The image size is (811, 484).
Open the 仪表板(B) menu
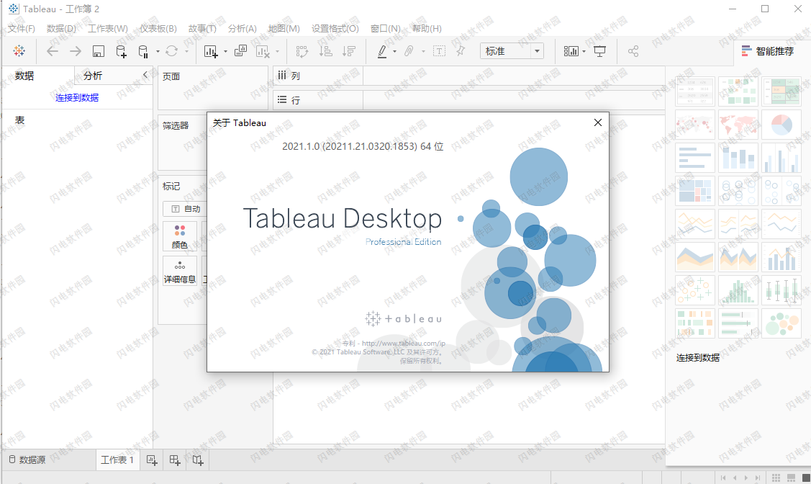point(158,29)
